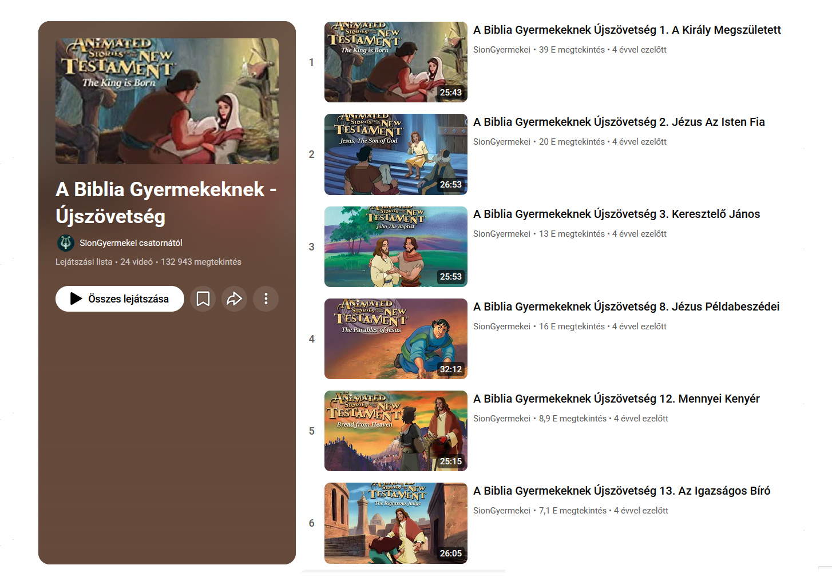This screenshot has width=832, height=581.
Task: Click SionGyermekei channel name under first video
Action: (x=501, y=50)
